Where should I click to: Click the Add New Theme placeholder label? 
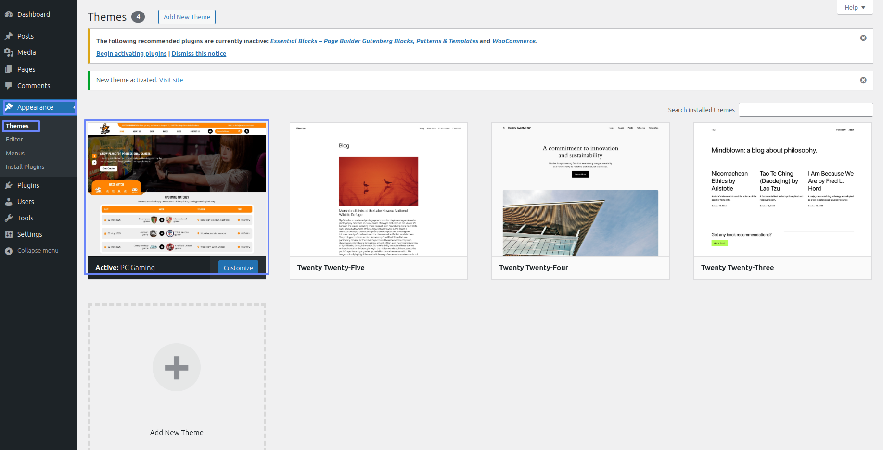click(177, 433)
